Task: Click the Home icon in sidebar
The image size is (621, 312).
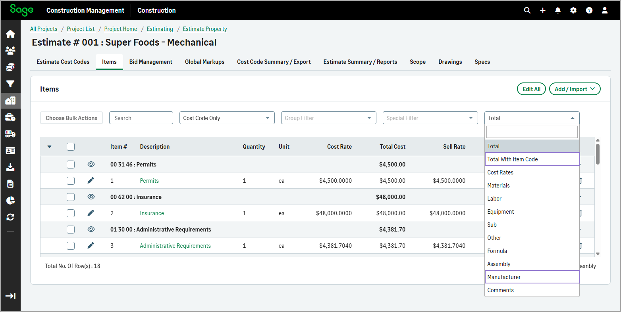Action: tap(10, 34)
